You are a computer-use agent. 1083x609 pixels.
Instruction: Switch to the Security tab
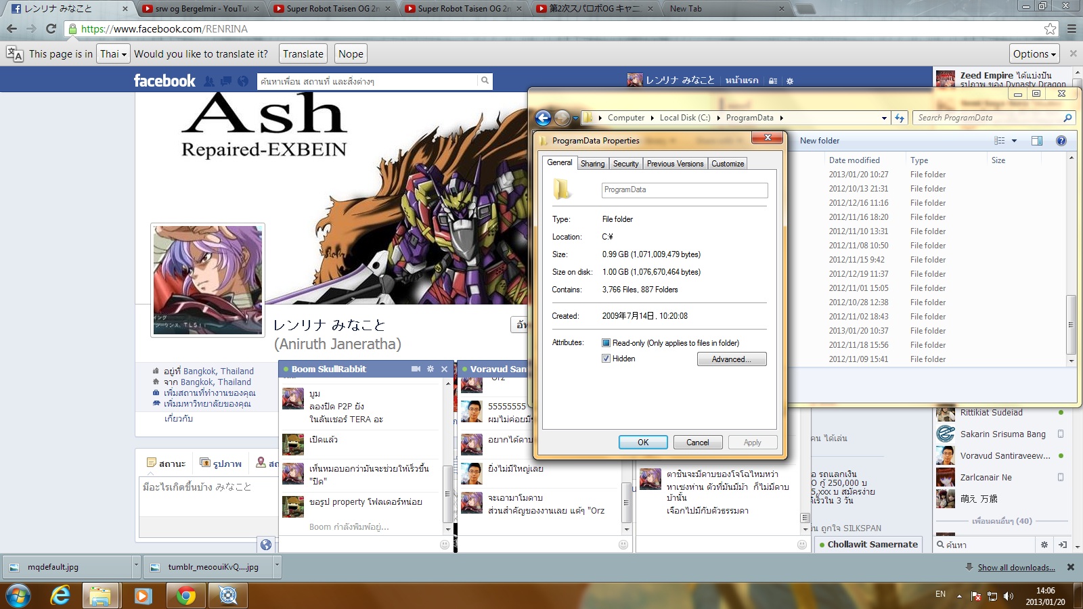tap(625, 164)
